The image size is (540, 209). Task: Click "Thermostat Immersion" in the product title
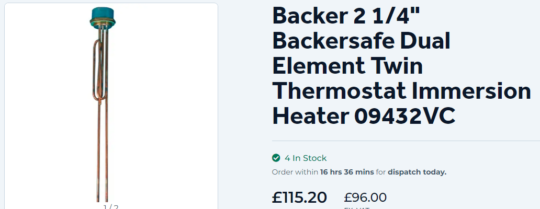tap(402, 91)
